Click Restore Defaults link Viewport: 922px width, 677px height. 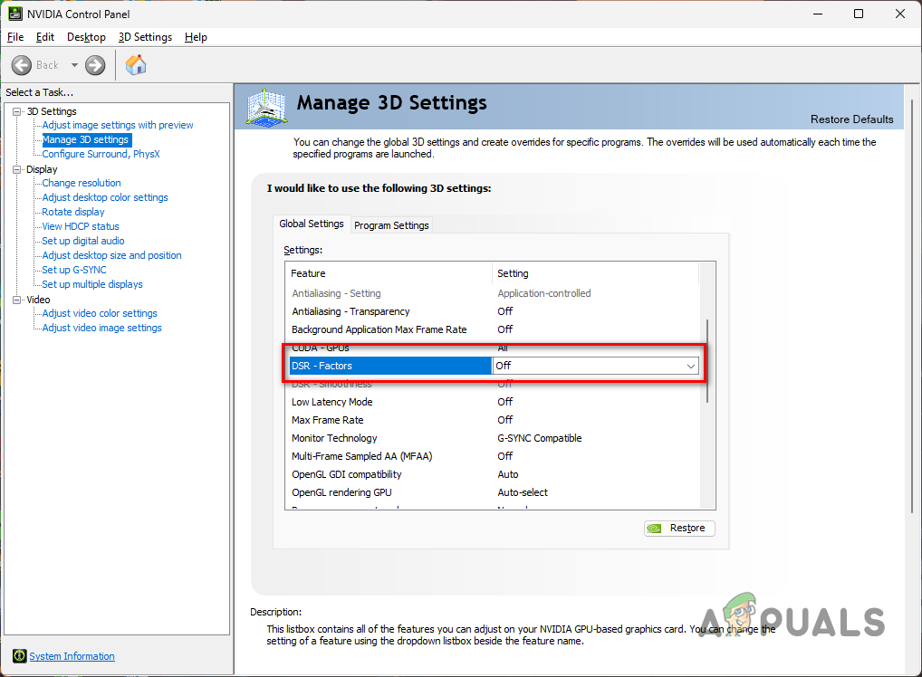coord(851,119)
